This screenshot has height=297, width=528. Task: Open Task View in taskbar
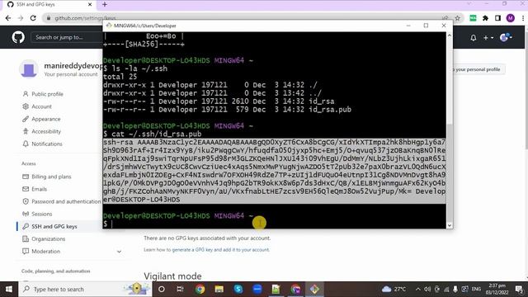[180, 289]
